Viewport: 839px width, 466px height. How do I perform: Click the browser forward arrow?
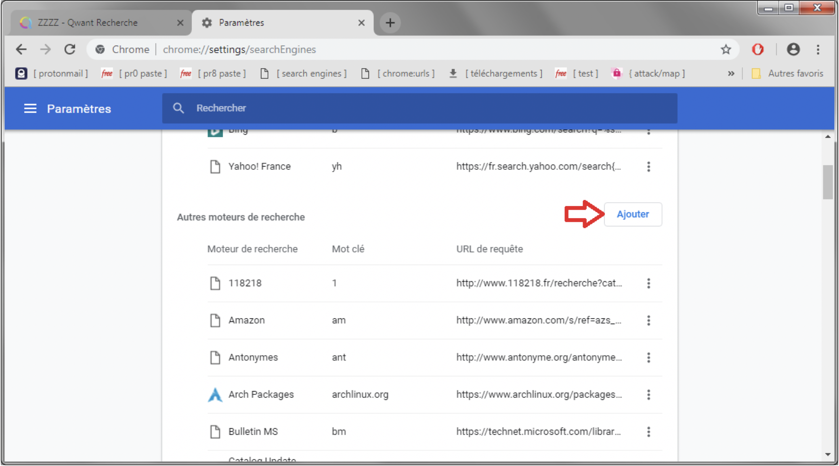coord(46,49)
